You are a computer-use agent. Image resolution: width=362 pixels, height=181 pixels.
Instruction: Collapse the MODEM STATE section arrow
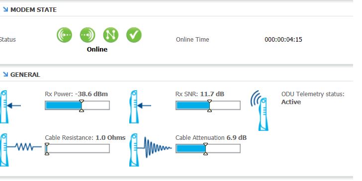click(5, 9)
